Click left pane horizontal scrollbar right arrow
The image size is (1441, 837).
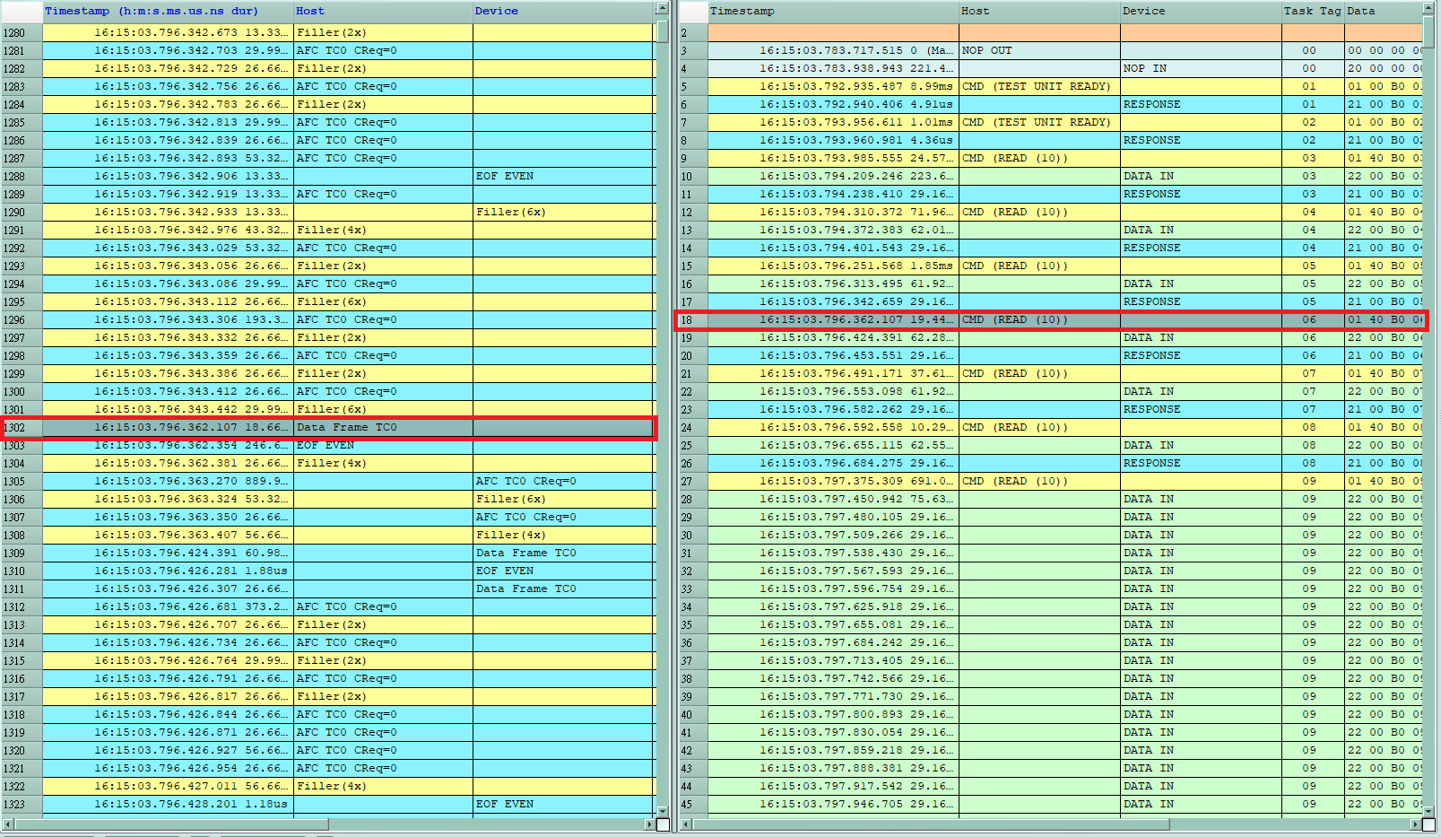(x=649, y=824)
